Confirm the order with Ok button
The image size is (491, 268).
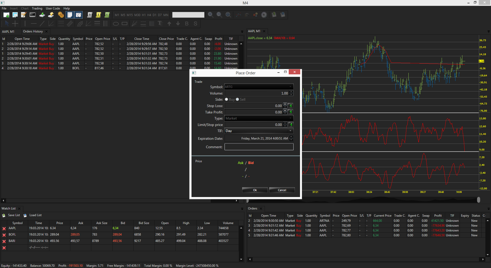pyautogui.click(x=255, y=190)
